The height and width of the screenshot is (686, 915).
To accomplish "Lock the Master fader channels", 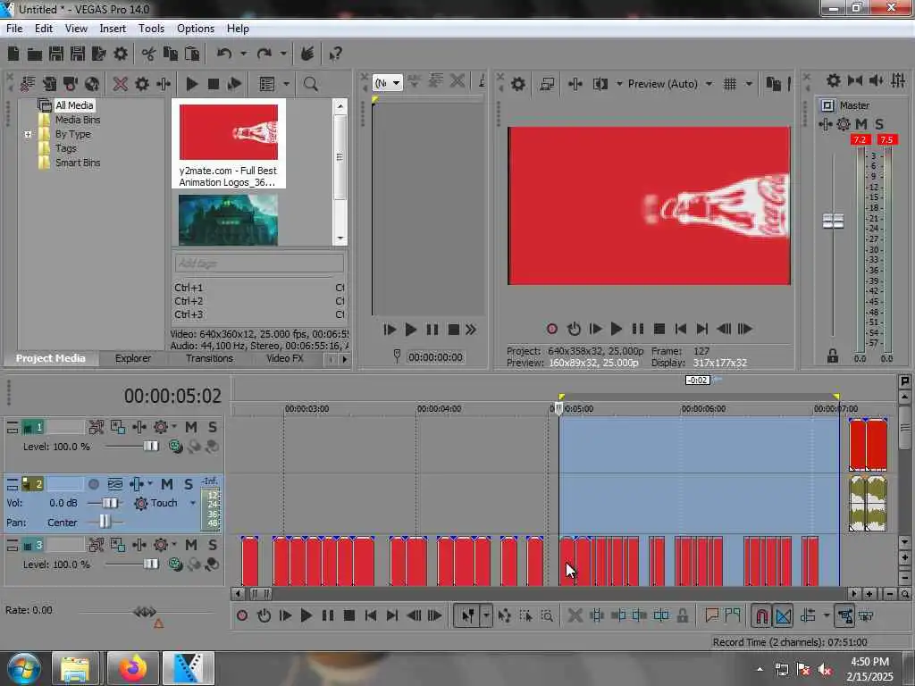I will point(833,356).
